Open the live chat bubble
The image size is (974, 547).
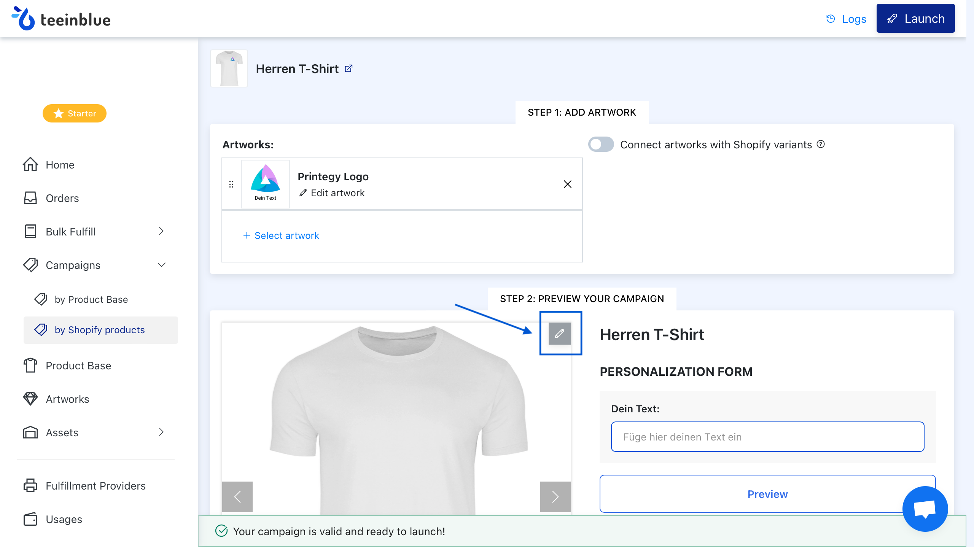point(925,509)
